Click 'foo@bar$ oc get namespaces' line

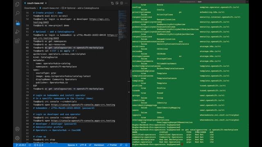(x=50, y=41)
